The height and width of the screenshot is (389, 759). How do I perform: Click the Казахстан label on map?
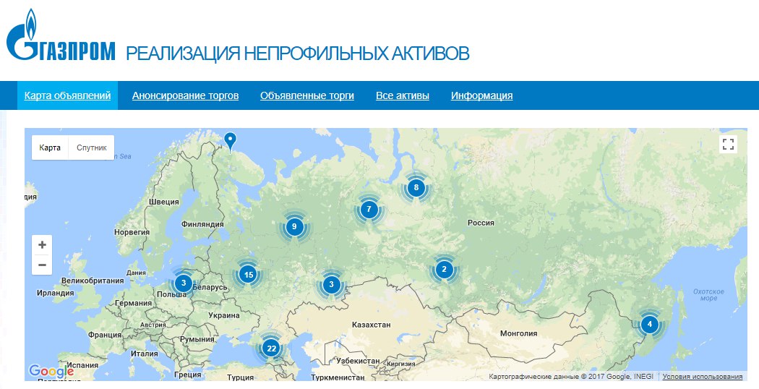click(x=371, y=325)
